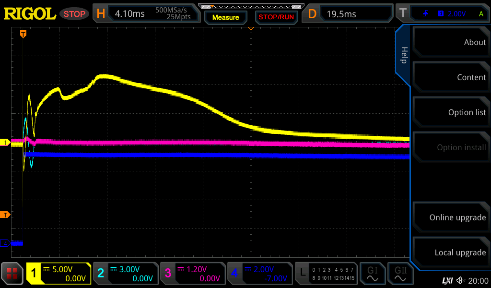
Task: Toggle channel 3 magenta 1.20V label
Action: click(x=192, y=274)
